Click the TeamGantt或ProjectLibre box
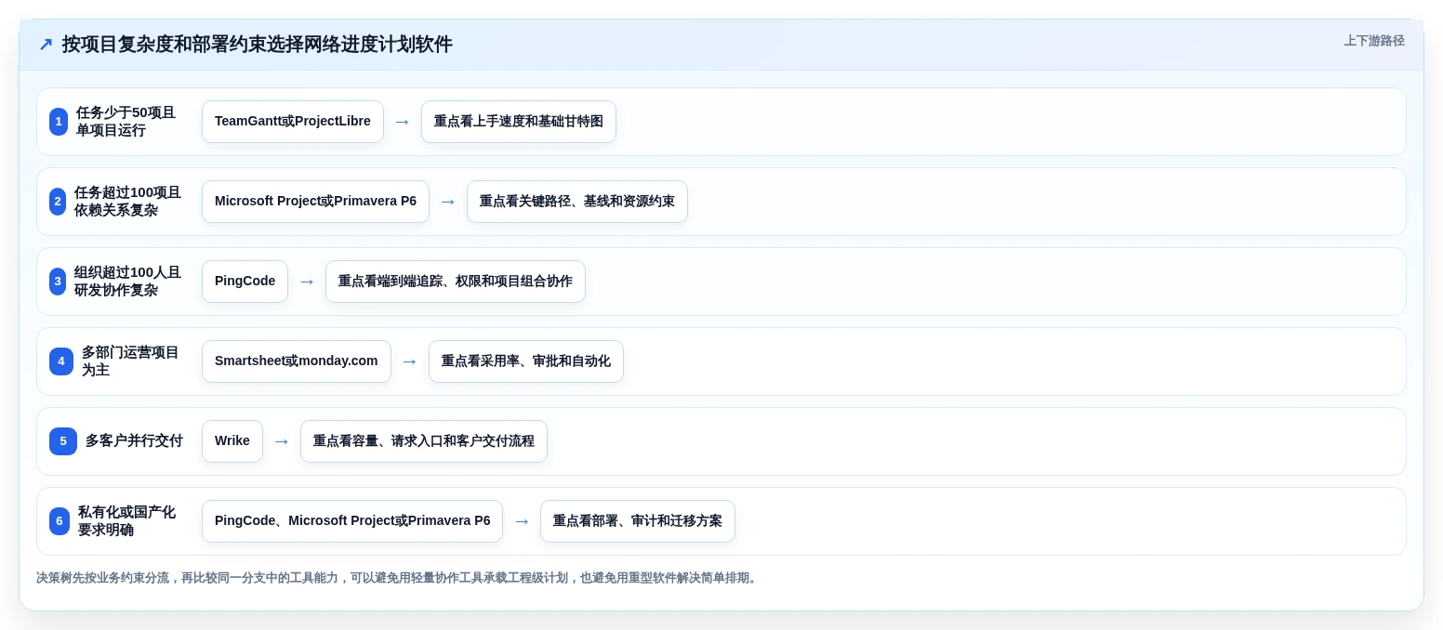The height and width of the screenshot is (630, 1443). 293,122
